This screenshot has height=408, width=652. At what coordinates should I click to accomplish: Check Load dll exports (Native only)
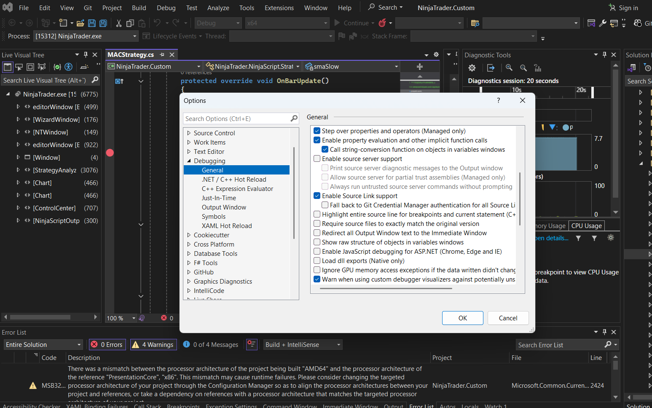click(317, 261)
